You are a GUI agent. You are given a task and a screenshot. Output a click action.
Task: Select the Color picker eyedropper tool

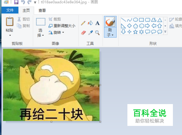[x=90, y=33]
